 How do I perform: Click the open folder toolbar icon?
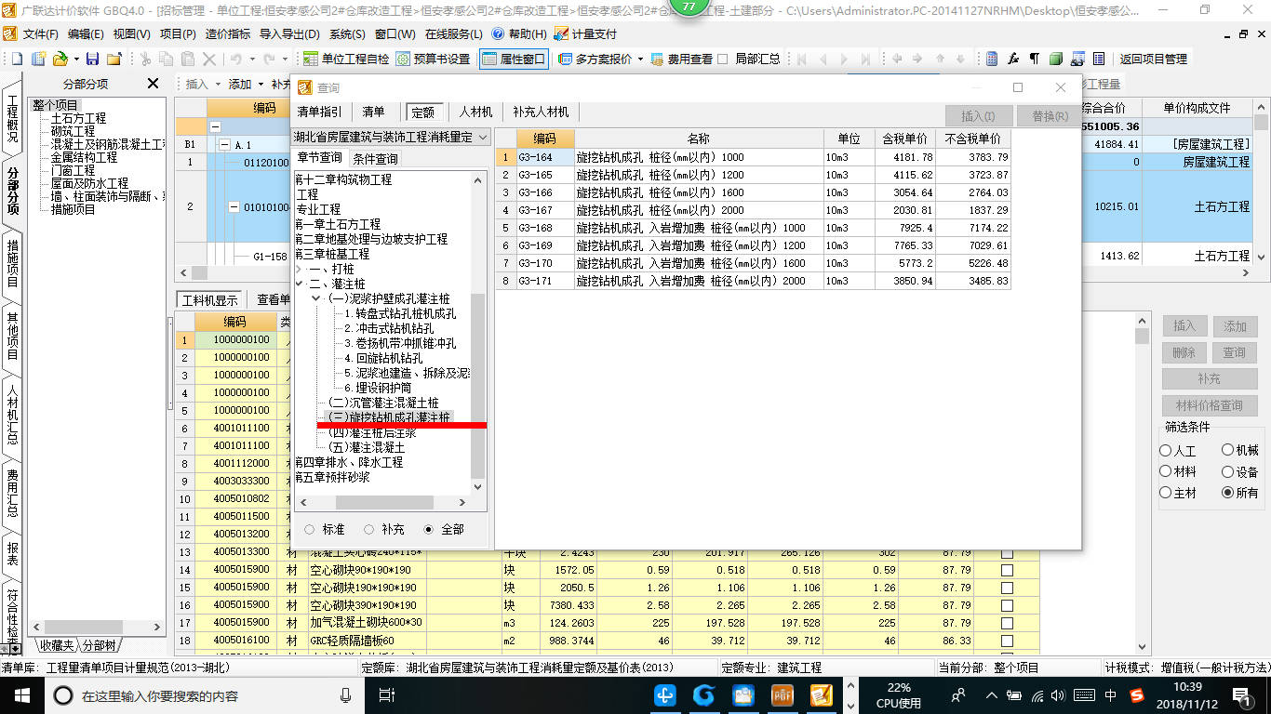point(60,59)
